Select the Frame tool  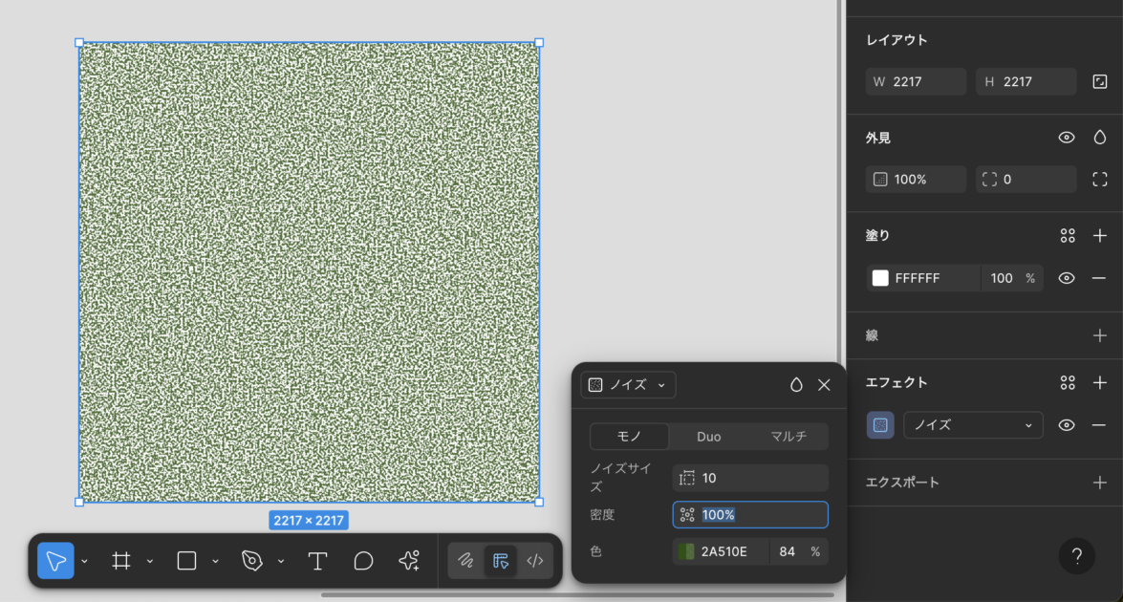tap(121, 561)
